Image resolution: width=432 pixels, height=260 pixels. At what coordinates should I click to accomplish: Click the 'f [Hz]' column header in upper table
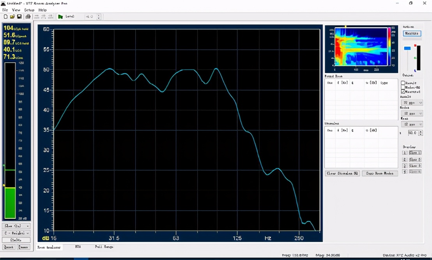(x=342, y=83)
